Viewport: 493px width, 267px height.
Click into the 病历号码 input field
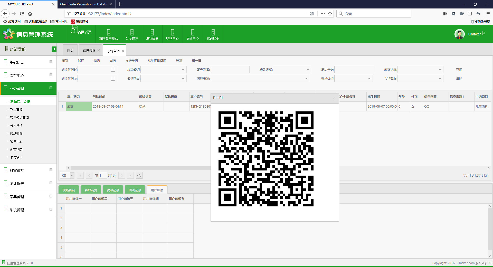354,70
